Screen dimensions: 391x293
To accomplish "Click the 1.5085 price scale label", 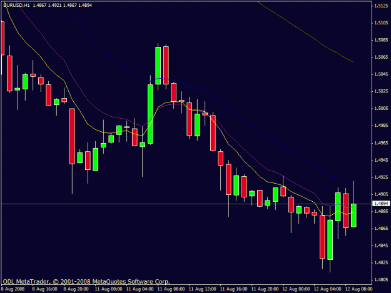I will point(381,40).
